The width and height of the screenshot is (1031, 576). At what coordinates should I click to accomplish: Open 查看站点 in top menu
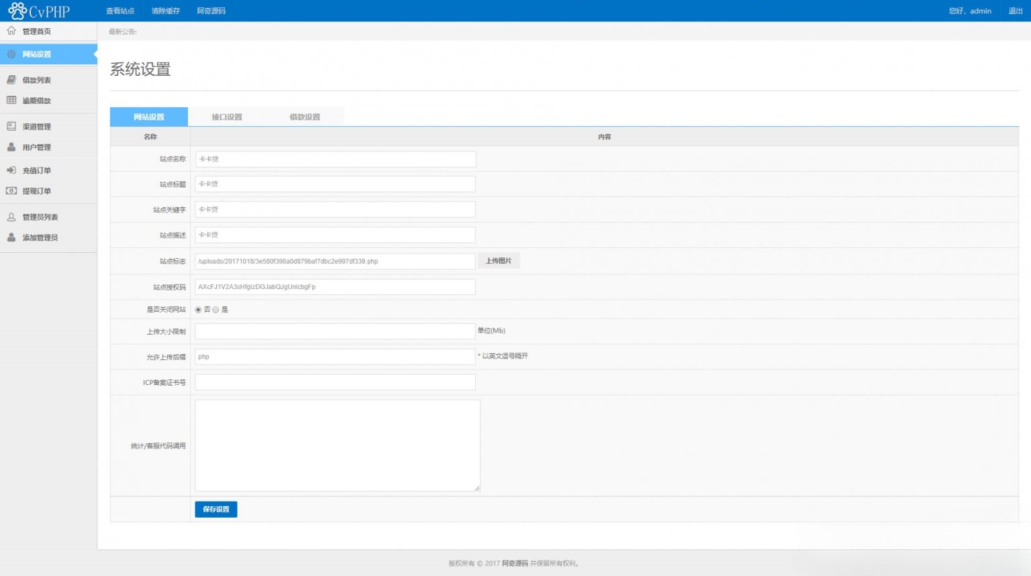pyautogui.click(x=120, y=11)
